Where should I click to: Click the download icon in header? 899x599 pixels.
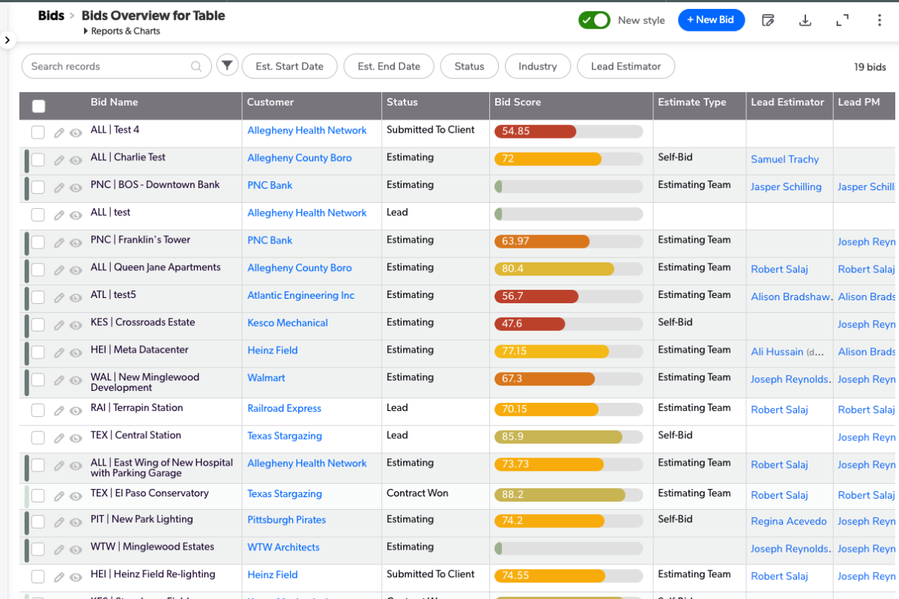point(805,20)
